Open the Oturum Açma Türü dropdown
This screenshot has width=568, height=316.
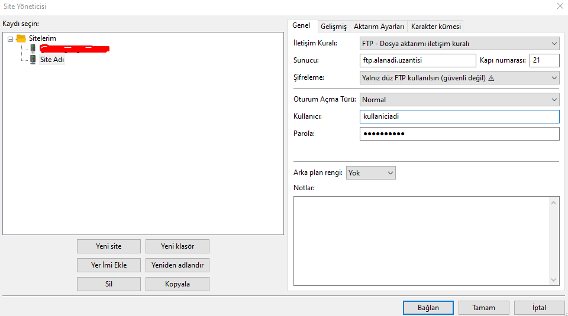click(459, 99)
